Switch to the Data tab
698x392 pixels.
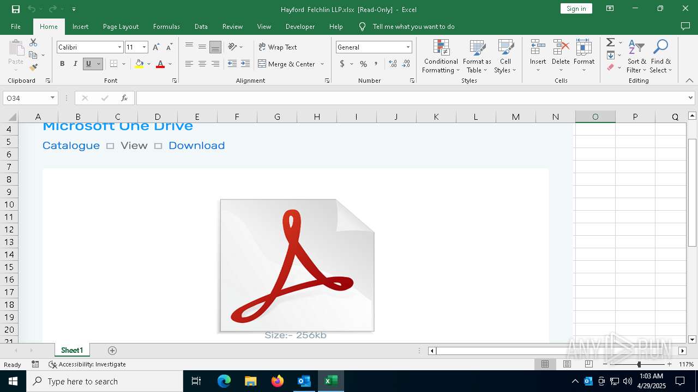pyautogui.click(x=201, y=26)
